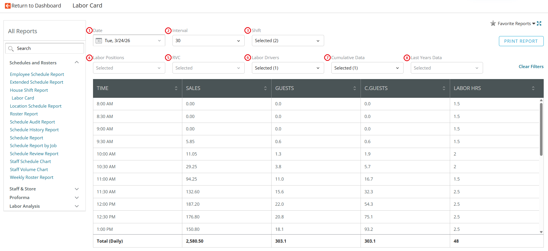The height and width of the screenshot is (251, 548).
Task: Expand the Labor Analysis section
Action: coord(77,206)
